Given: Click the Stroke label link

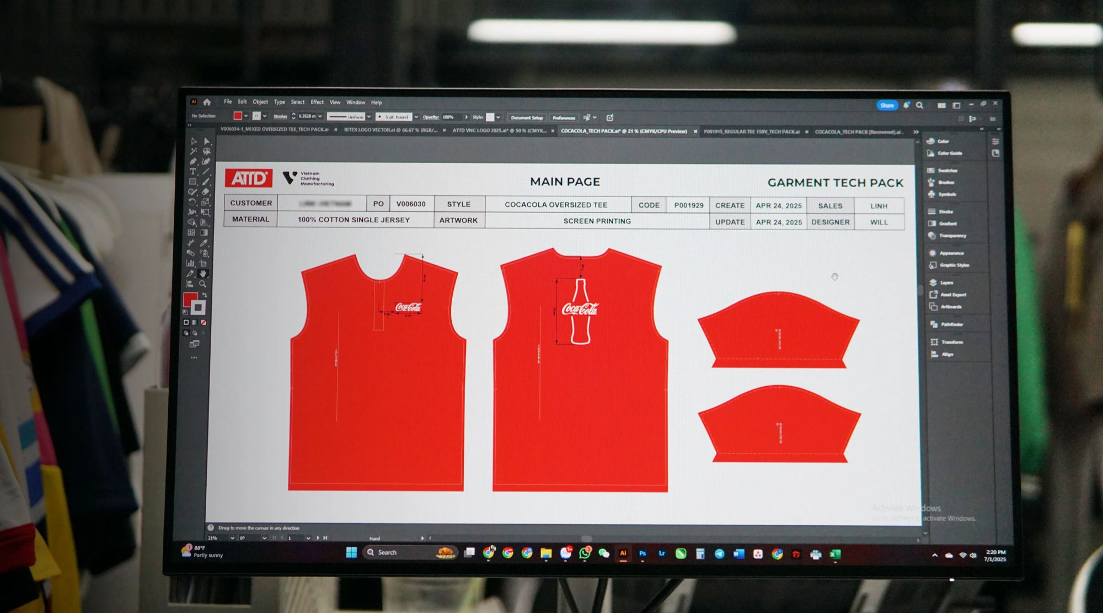Looking at the screenshot, I should coord(280,116).
